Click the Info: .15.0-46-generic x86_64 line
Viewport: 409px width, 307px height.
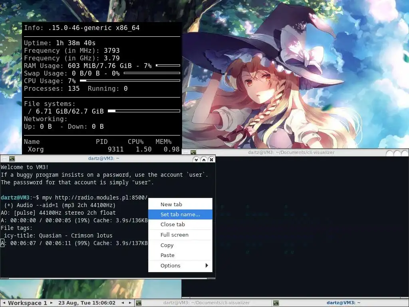coord(81,28)
